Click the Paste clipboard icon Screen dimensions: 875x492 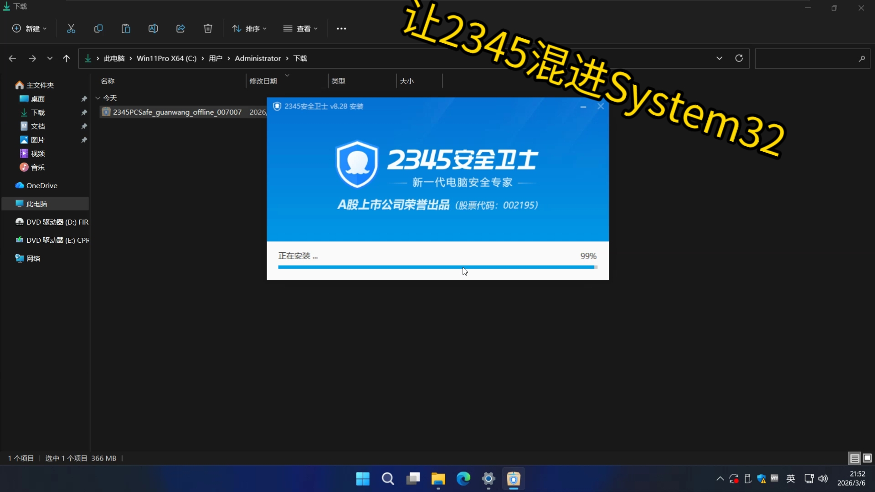[x=126, y=29]
